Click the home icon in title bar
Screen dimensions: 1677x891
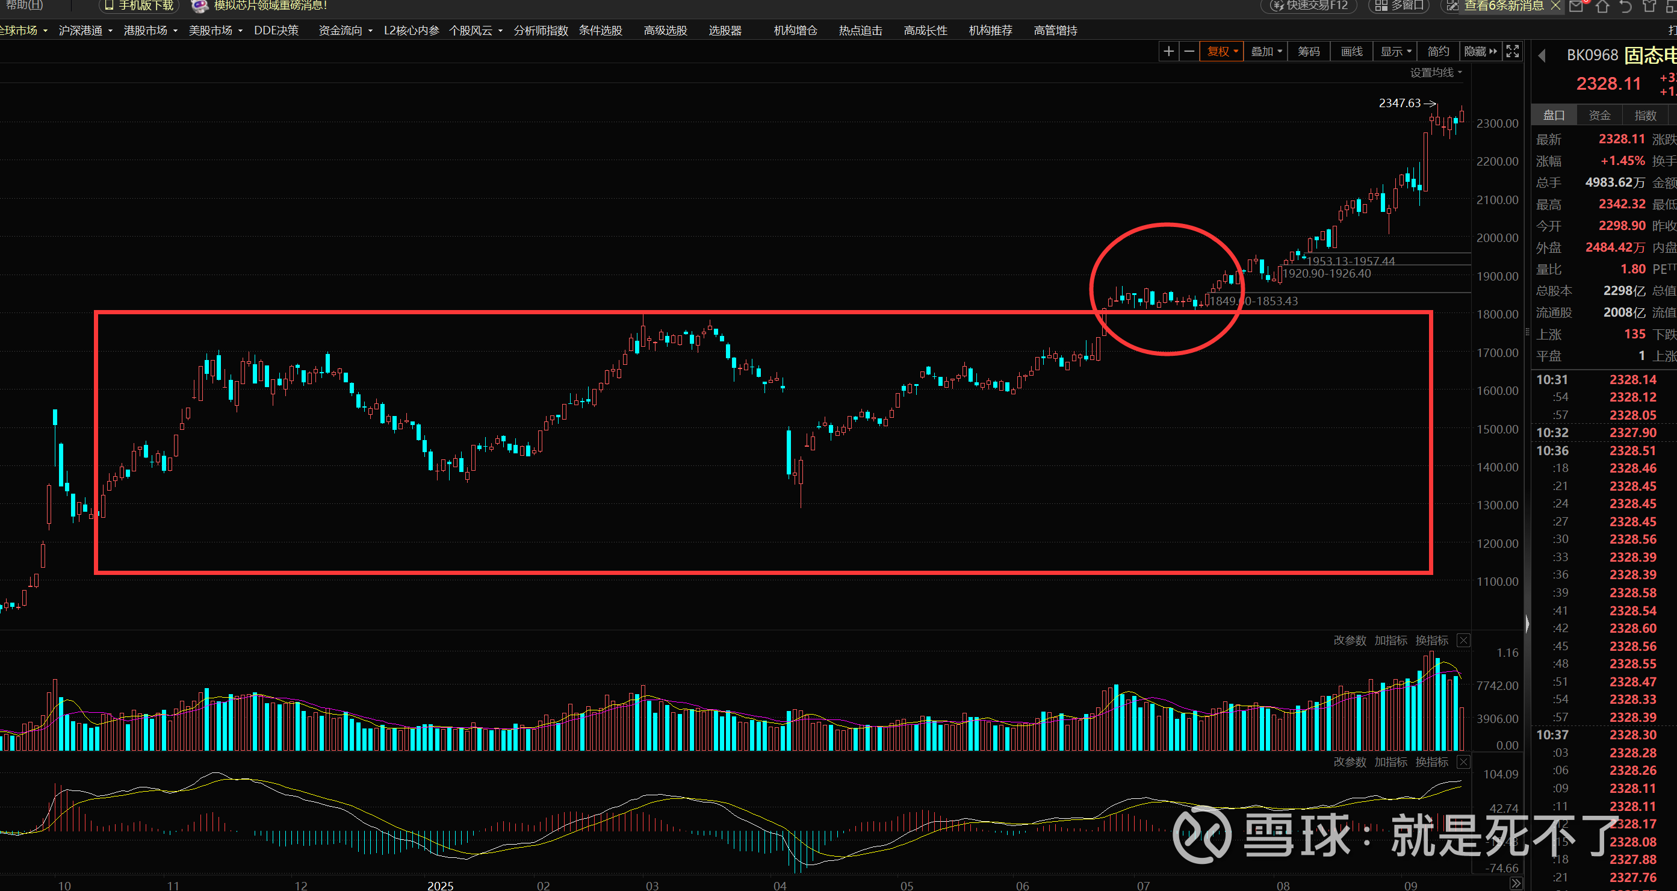coord(1602,7)
